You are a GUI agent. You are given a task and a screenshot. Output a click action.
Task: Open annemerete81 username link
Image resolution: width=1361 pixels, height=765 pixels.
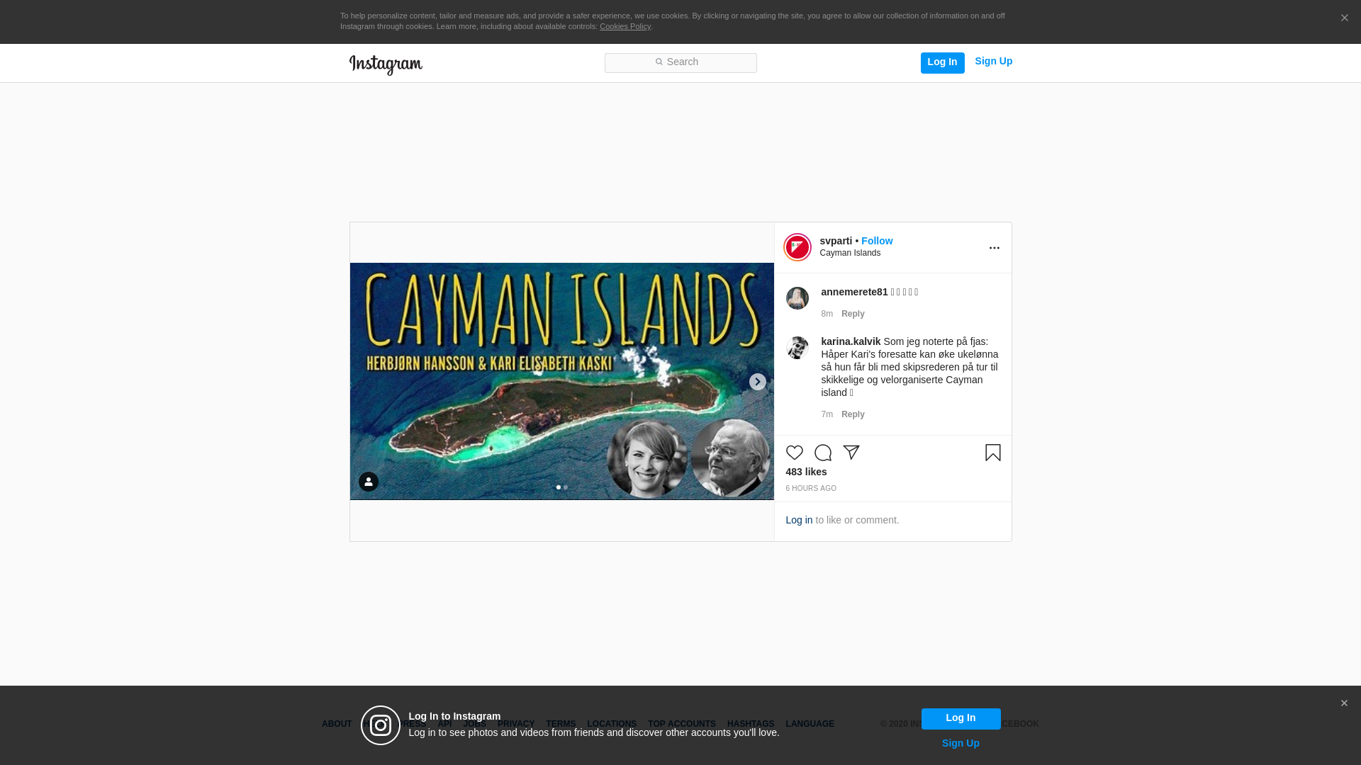click(x=854, y=292)
